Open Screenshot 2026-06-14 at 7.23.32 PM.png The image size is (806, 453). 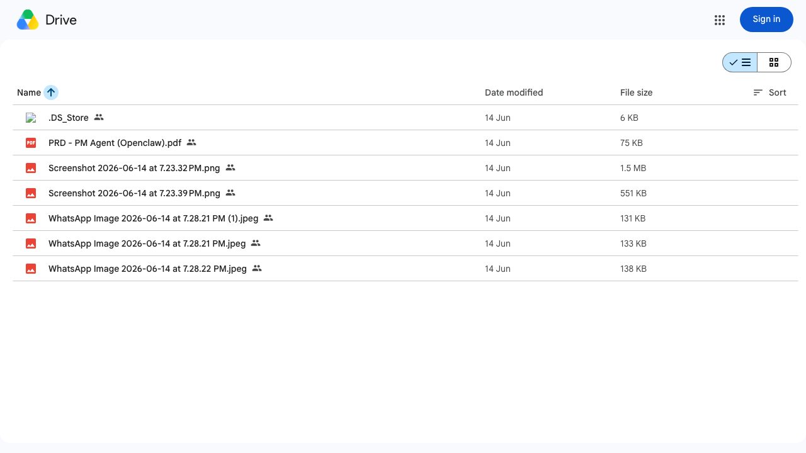[x=134, y=168]
